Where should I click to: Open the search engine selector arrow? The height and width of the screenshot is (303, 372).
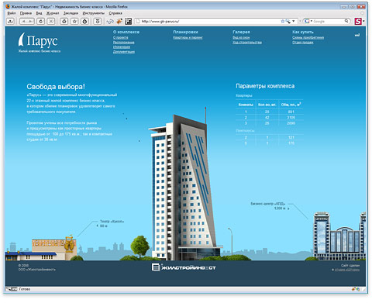(x=311, y=21)
